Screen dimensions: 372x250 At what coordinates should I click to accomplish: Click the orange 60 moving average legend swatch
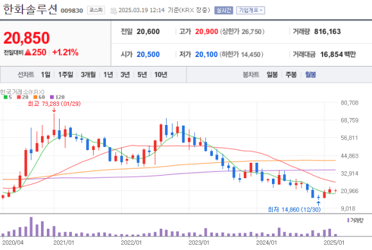click(x=35, y=97)
